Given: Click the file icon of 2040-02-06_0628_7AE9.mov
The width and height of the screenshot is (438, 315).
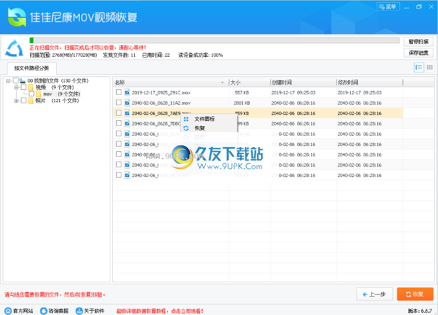Looking at the screenshot, I should pos(127,113).
